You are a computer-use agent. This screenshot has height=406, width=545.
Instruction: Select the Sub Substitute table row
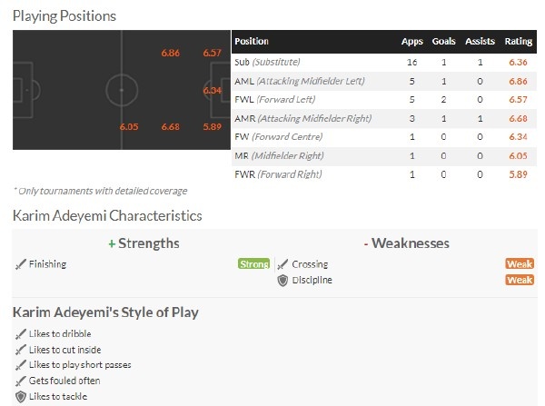click(384, 63)
